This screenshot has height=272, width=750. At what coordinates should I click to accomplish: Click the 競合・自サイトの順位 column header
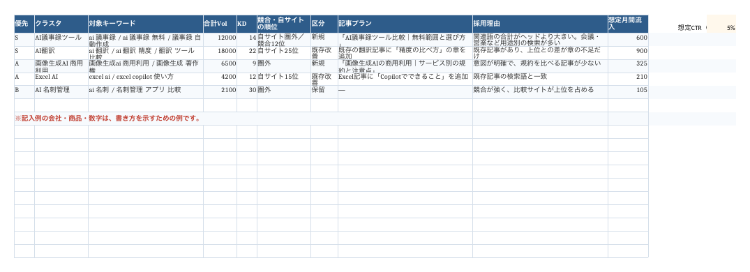pos(284,24)
